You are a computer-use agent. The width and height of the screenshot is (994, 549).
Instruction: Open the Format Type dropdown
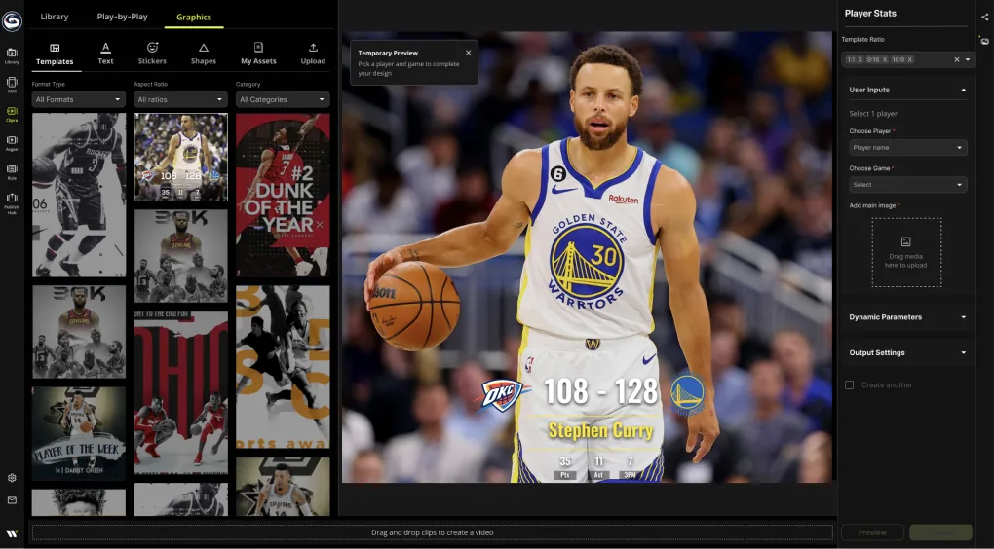(x=79, y=99)
